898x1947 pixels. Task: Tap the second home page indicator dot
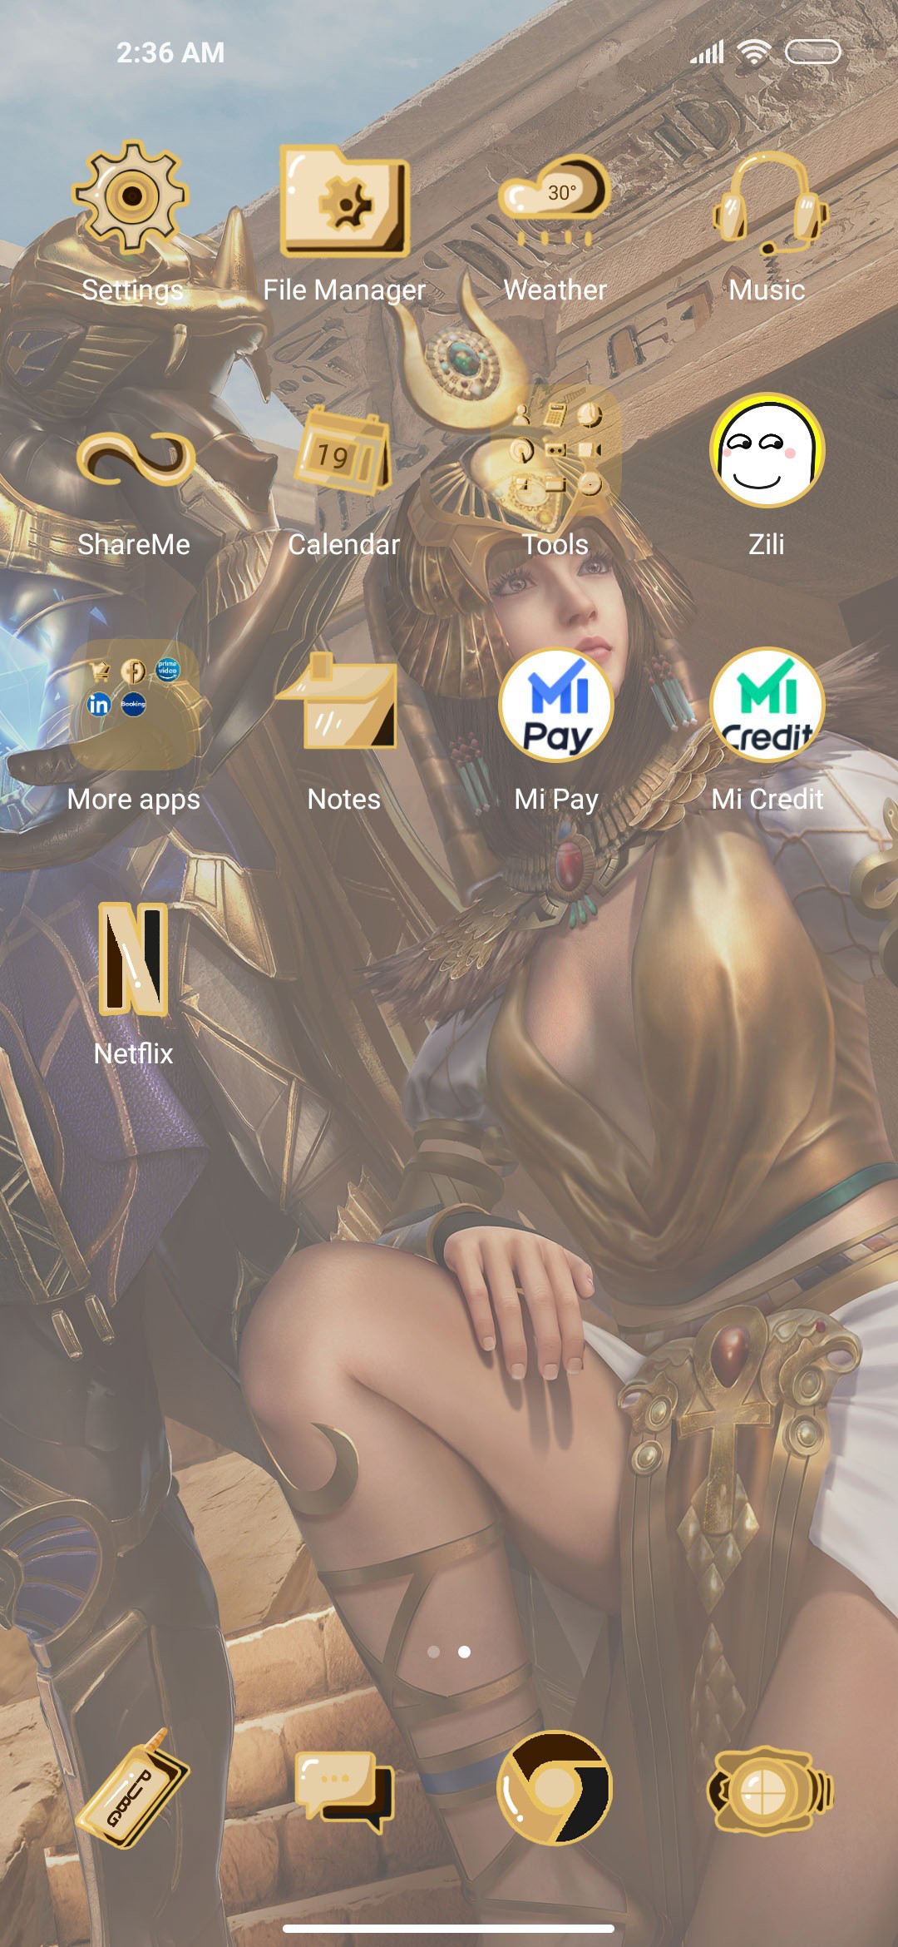click(464, 1652)
